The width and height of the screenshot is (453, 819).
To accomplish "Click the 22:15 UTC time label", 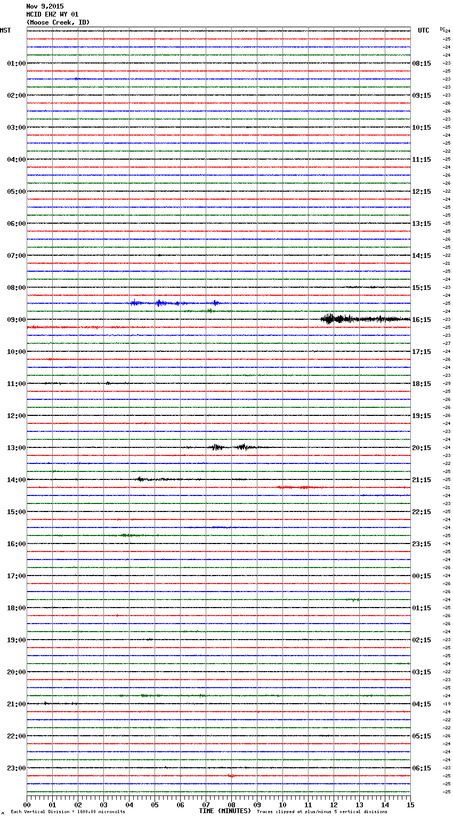I will coord(422,512).
